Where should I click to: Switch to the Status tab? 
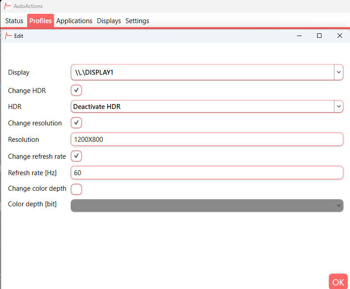pos(14,21)
